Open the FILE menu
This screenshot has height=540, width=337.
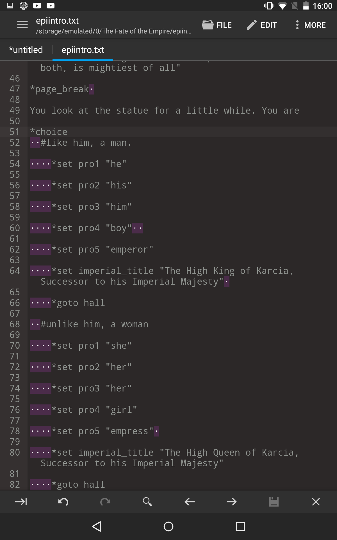tap(217, 25)
